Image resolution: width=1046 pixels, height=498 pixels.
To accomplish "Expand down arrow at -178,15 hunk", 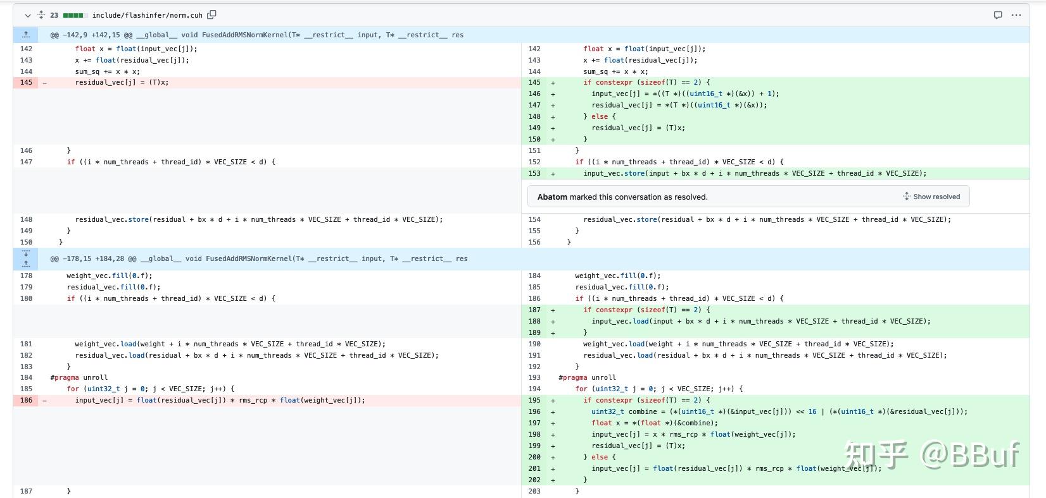I will tap(26, 254).
